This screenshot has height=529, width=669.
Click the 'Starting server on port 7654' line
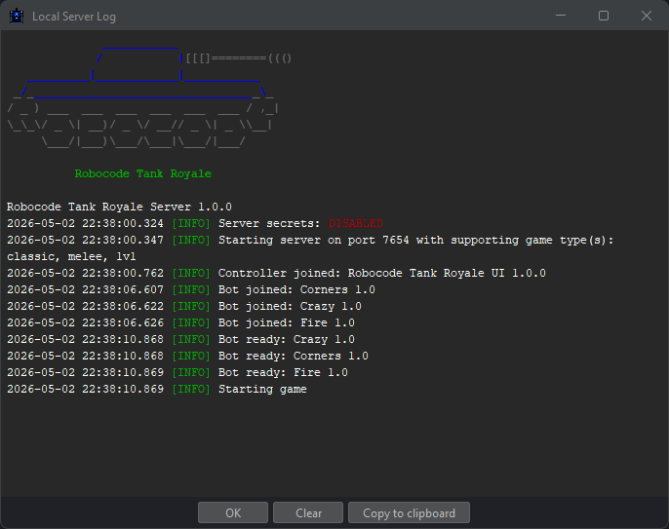pos(310,240)
